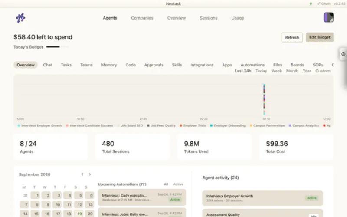Image resolution: width=347 pixels, height=217 pixels.
Task: Open the Sessions top navigation
Action: pos(209,18)
